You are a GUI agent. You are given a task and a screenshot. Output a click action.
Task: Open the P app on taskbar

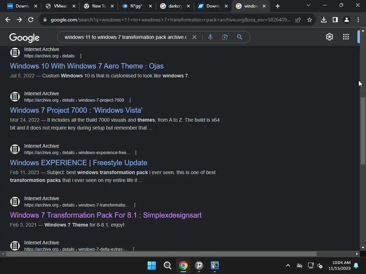(199, 265)
